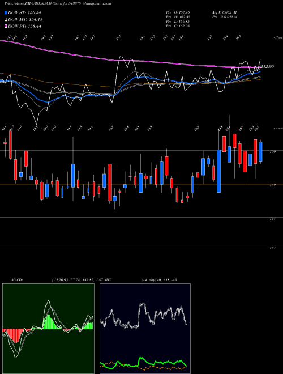This screenshot has height=374, width=283.
Task: Click the tall blue candlestick near label 148
Action: coord(218,171)
